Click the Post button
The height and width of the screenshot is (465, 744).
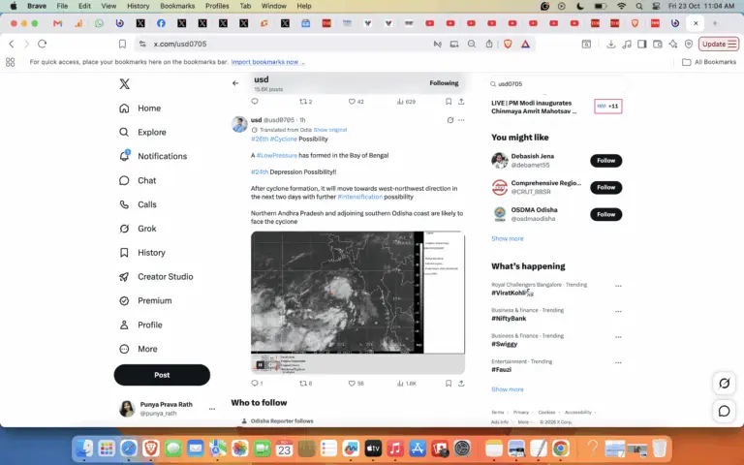click(162, 375)
